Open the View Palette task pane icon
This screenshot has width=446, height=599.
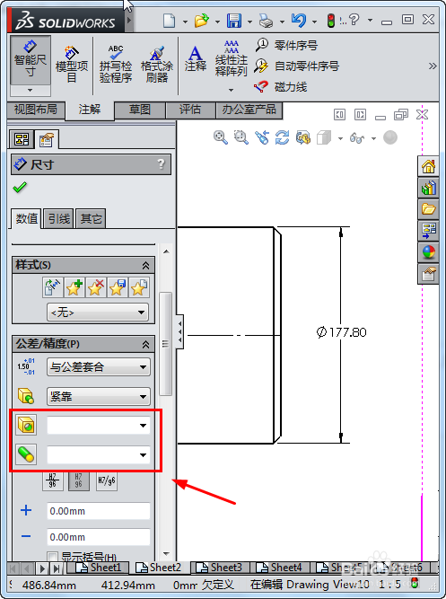[428, 231]
